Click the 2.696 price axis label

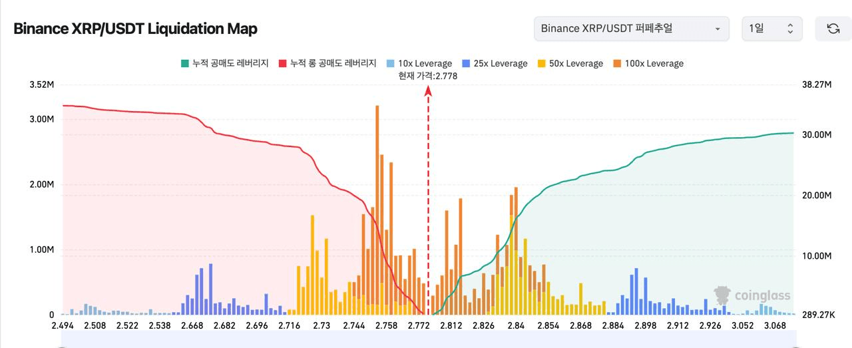256,325
